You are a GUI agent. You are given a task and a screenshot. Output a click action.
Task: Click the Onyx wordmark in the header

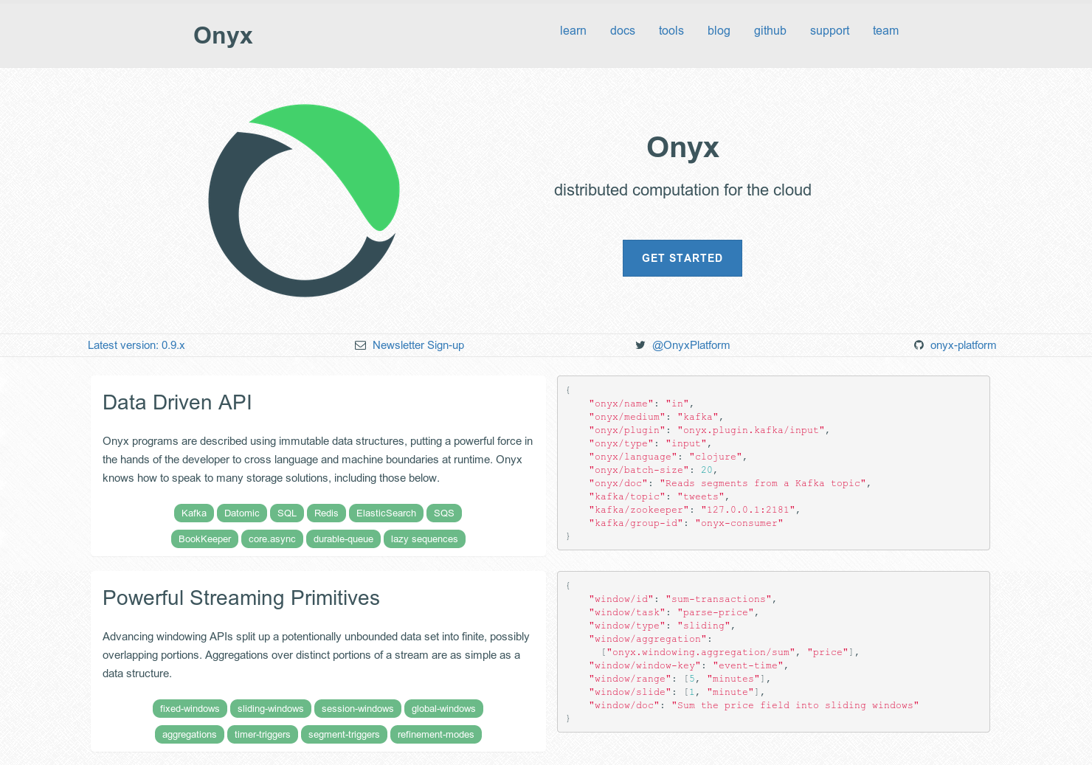tap(223, 35)
